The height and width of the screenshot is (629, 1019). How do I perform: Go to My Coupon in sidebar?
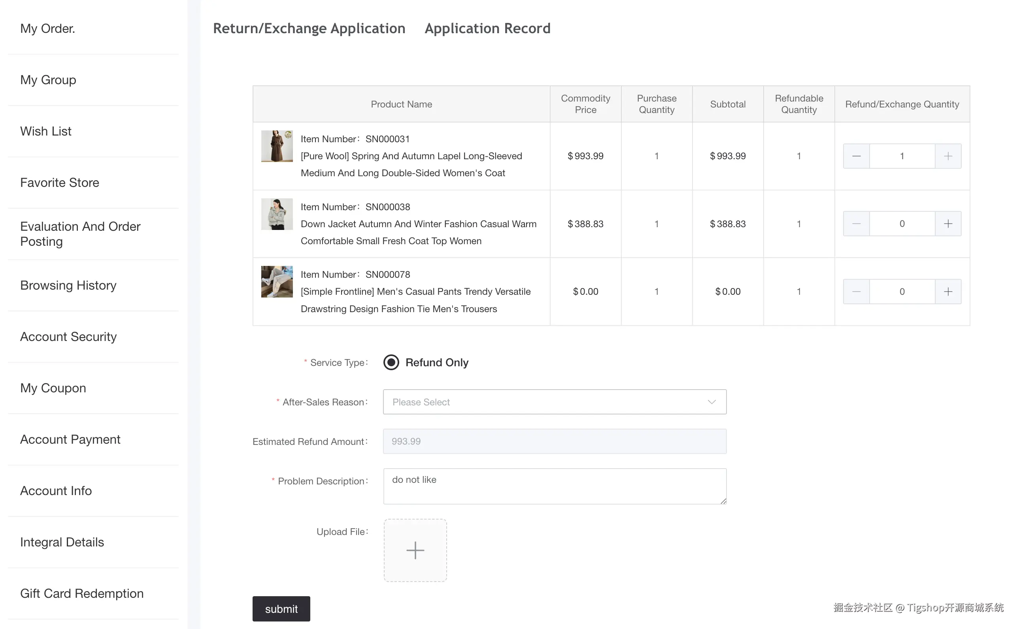[x=53, y=388]
